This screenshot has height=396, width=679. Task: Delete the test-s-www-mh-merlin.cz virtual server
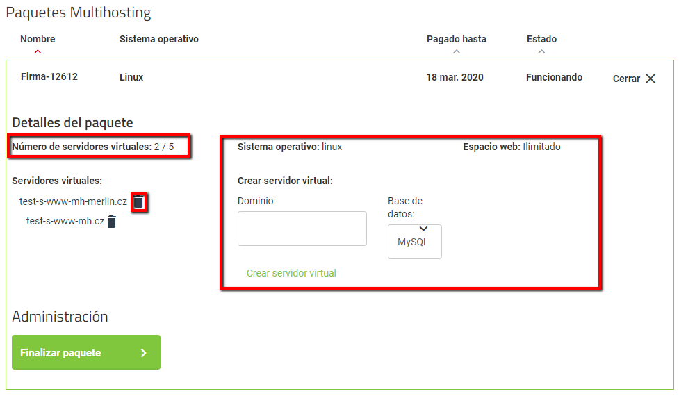click(139, 201)
